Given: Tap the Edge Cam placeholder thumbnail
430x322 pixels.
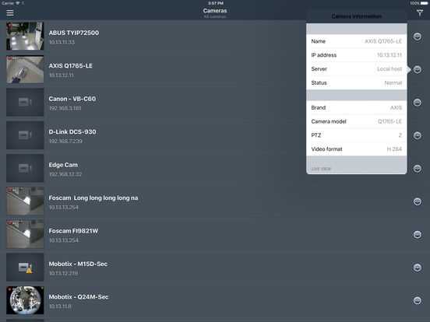Looking at the screenshot, I should tap(25, 168).
